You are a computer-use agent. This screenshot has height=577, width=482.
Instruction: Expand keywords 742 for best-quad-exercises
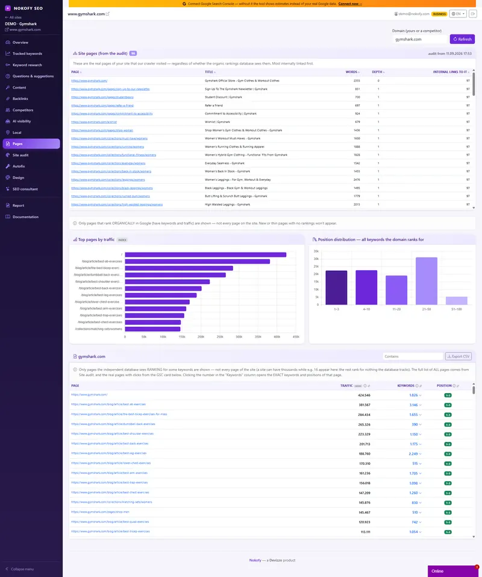click(416, 522)
